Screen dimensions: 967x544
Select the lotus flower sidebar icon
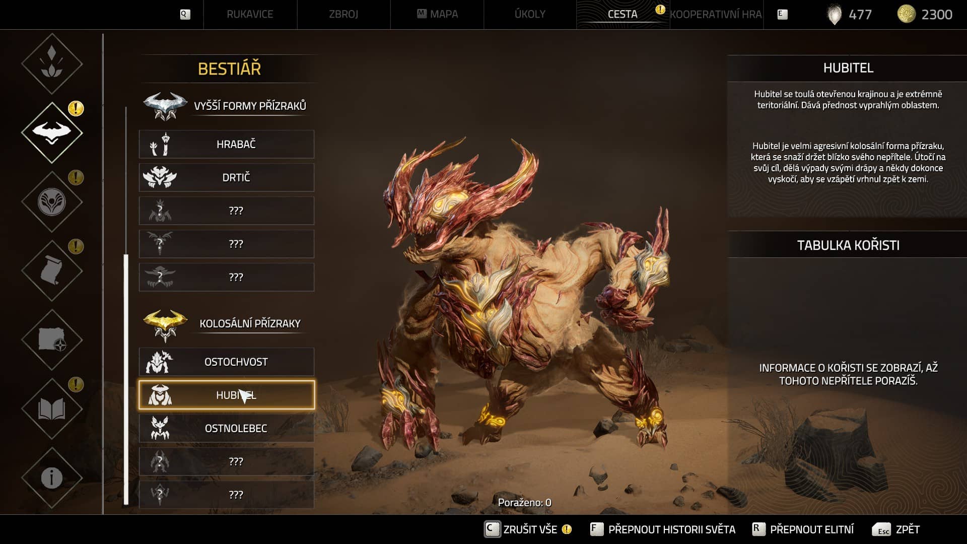(x=52, y=63)
